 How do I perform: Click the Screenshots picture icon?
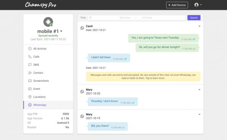(x=30, y=81)
